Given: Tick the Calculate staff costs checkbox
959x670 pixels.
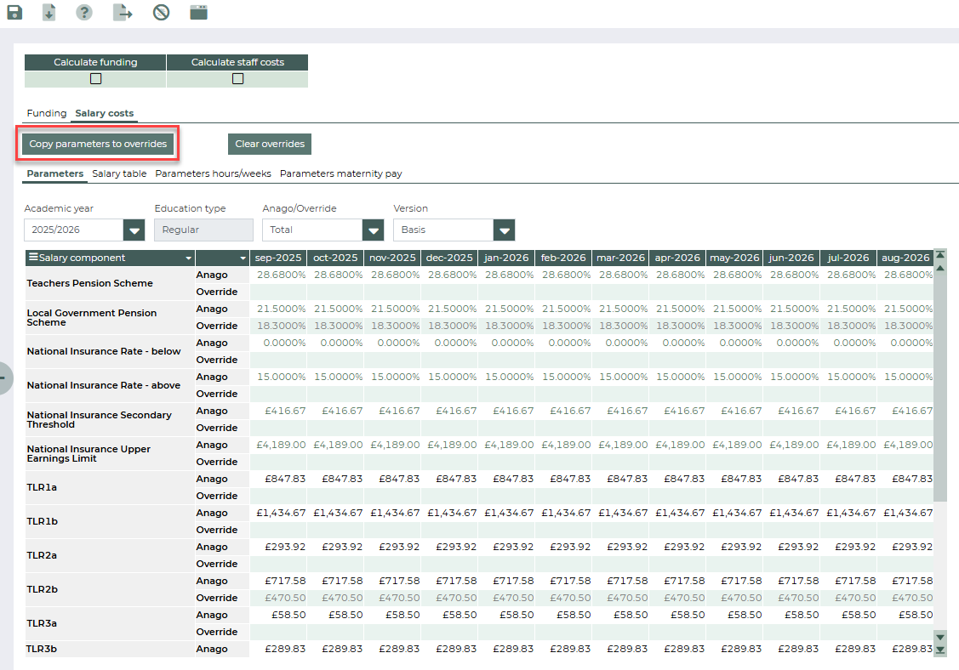Looking at the screenshot, I should (x=237, y=79).
